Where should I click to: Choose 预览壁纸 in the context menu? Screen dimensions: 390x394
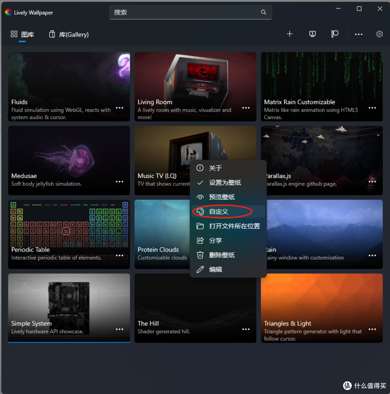[228, 197]
